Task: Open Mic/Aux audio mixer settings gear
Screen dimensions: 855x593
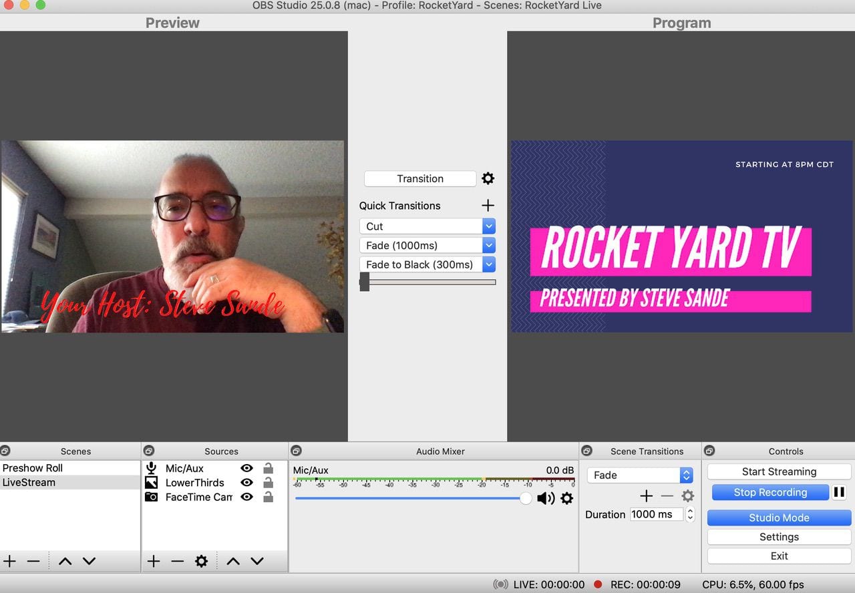Action: coord(567,498)
